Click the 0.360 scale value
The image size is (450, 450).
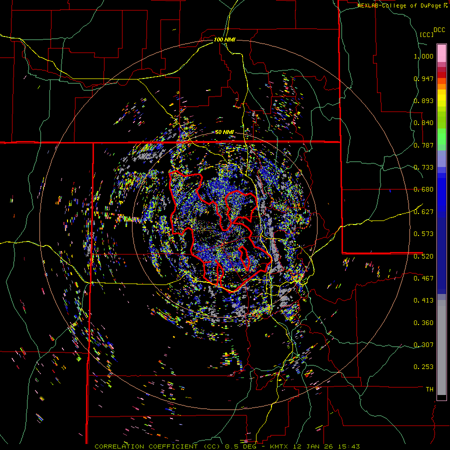click(x=423, y=323)
